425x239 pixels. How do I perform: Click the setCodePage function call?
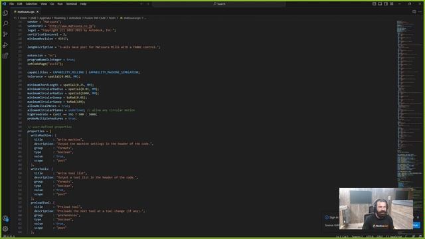pyautogui.click(x=45, y=64)
